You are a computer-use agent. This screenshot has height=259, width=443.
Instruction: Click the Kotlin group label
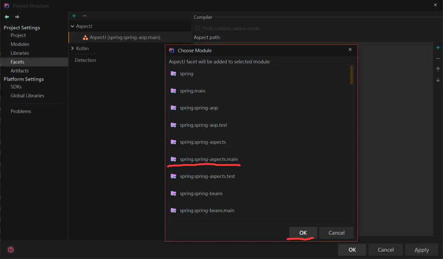pos(82,48)
